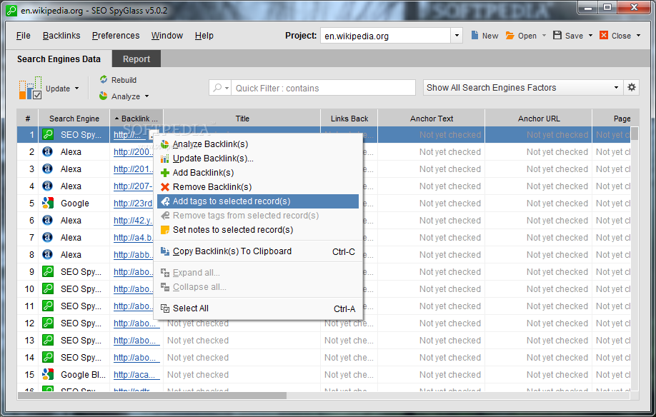Image resolution: width=656 pixels, height=417 pixels.
Task: Choose Analyze Backlink(s) from context menu
Action: coord(258,144)
